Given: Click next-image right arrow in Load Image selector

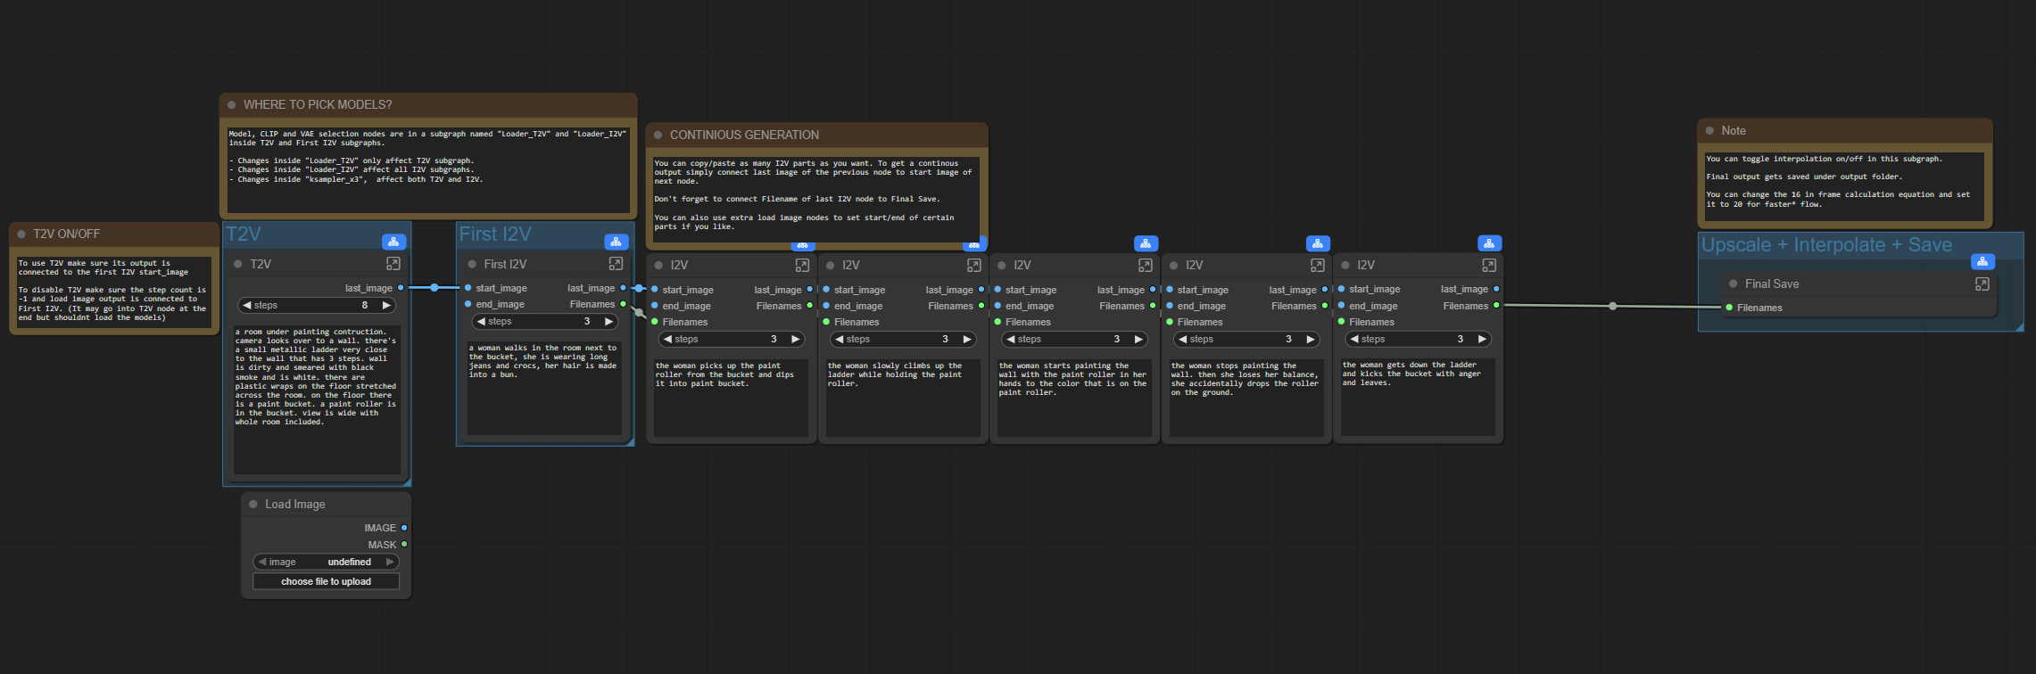Looking at the screenshot, I should coord(390,562).
